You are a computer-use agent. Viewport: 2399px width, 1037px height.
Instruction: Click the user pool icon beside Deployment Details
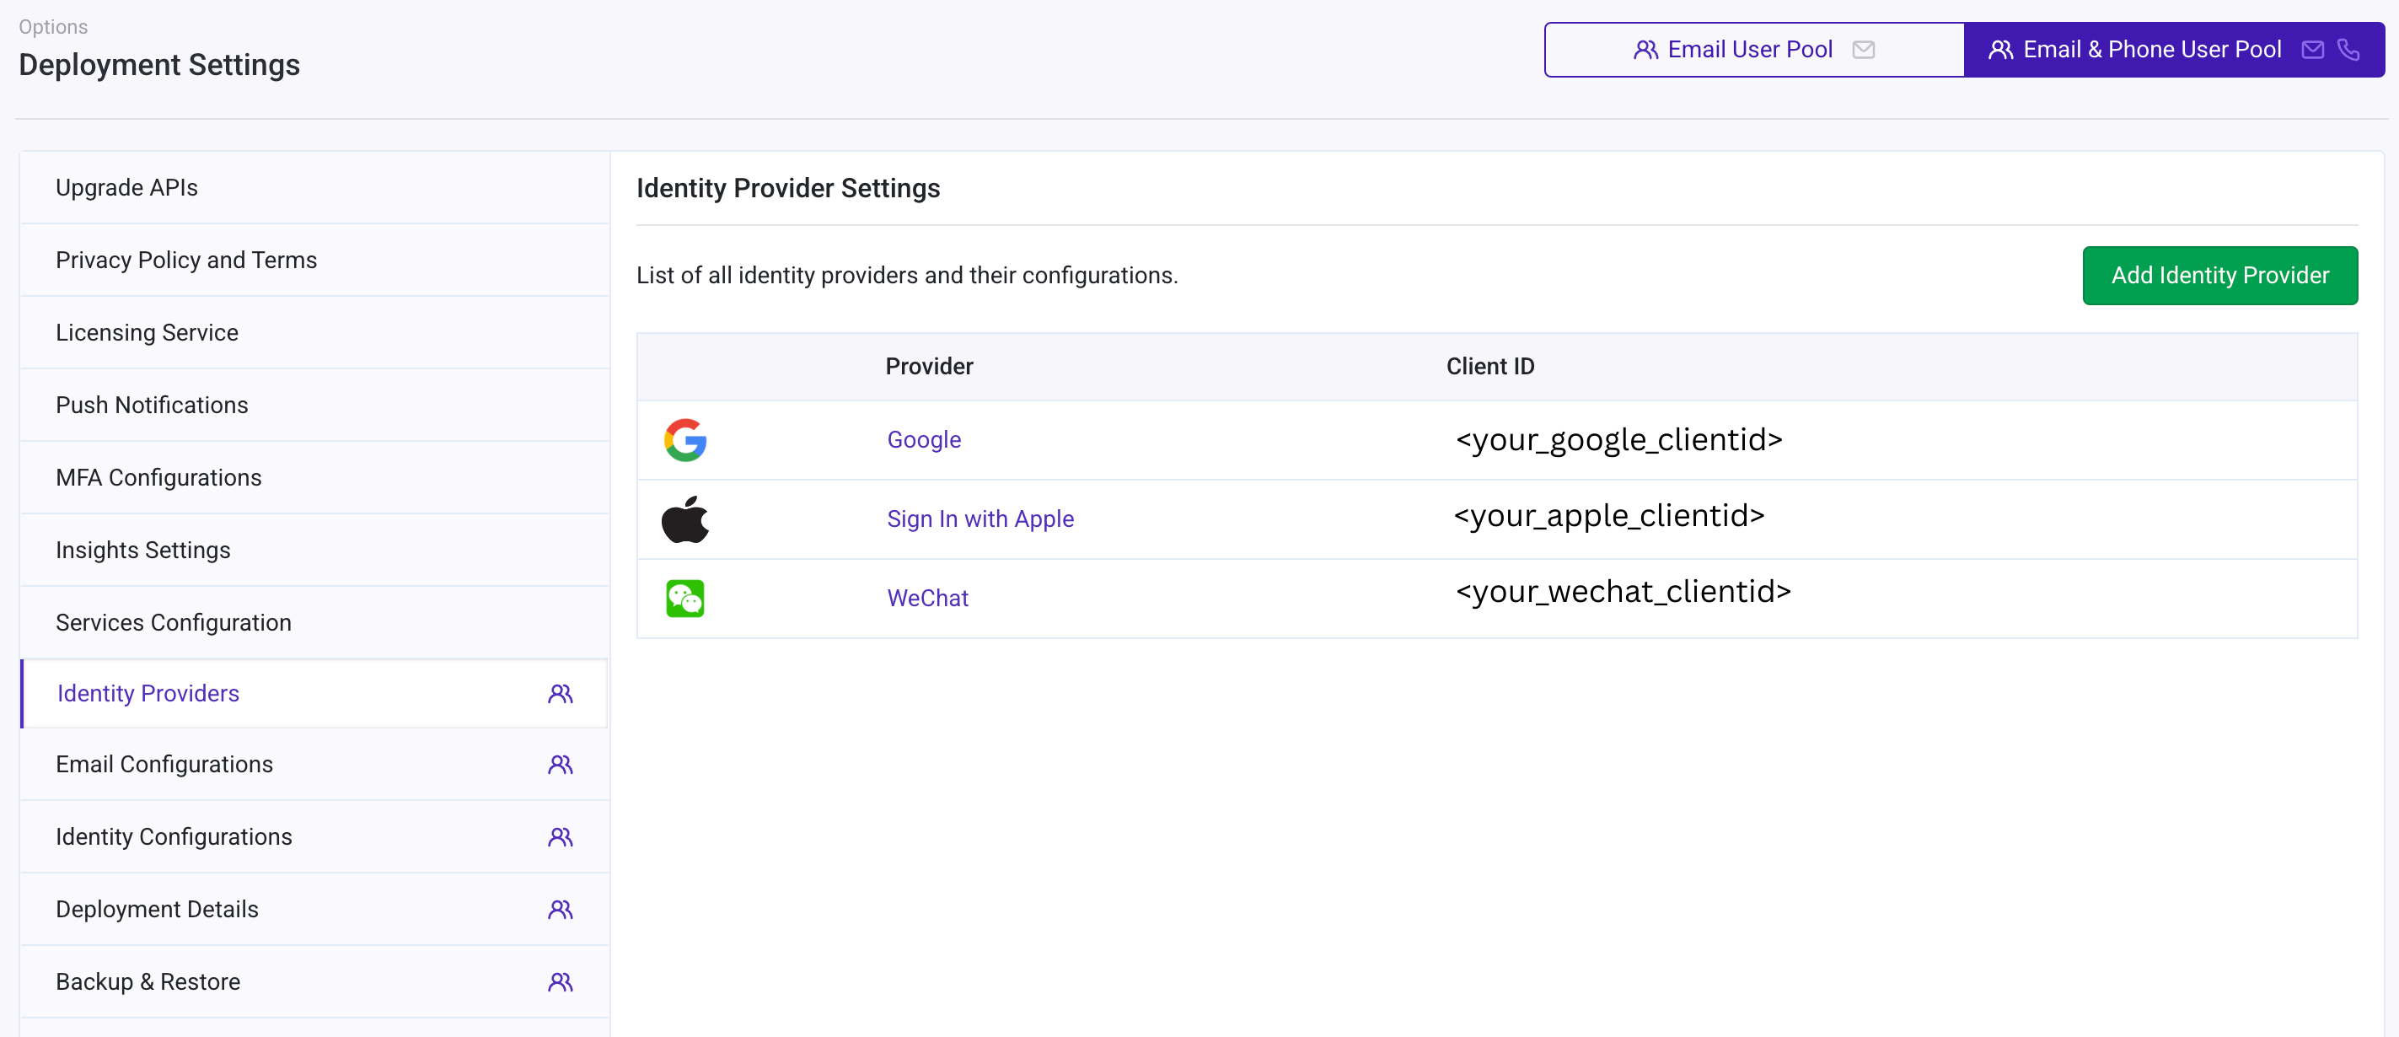[560, 908]
